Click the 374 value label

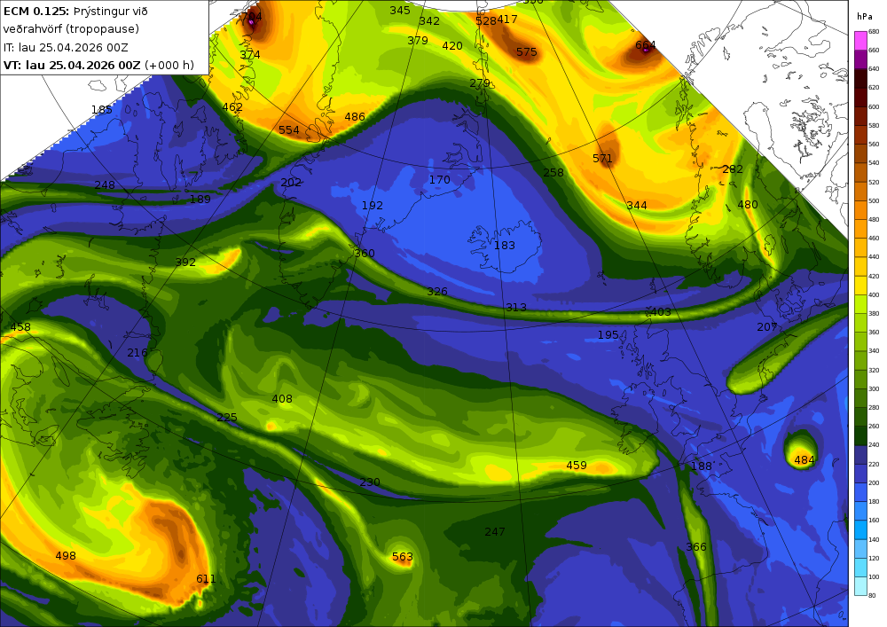[250, 54]
